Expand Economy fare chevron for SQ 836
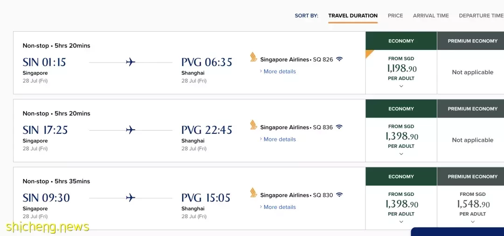The width and height of the screenshot is (504, 236). [x=401, y=154]
